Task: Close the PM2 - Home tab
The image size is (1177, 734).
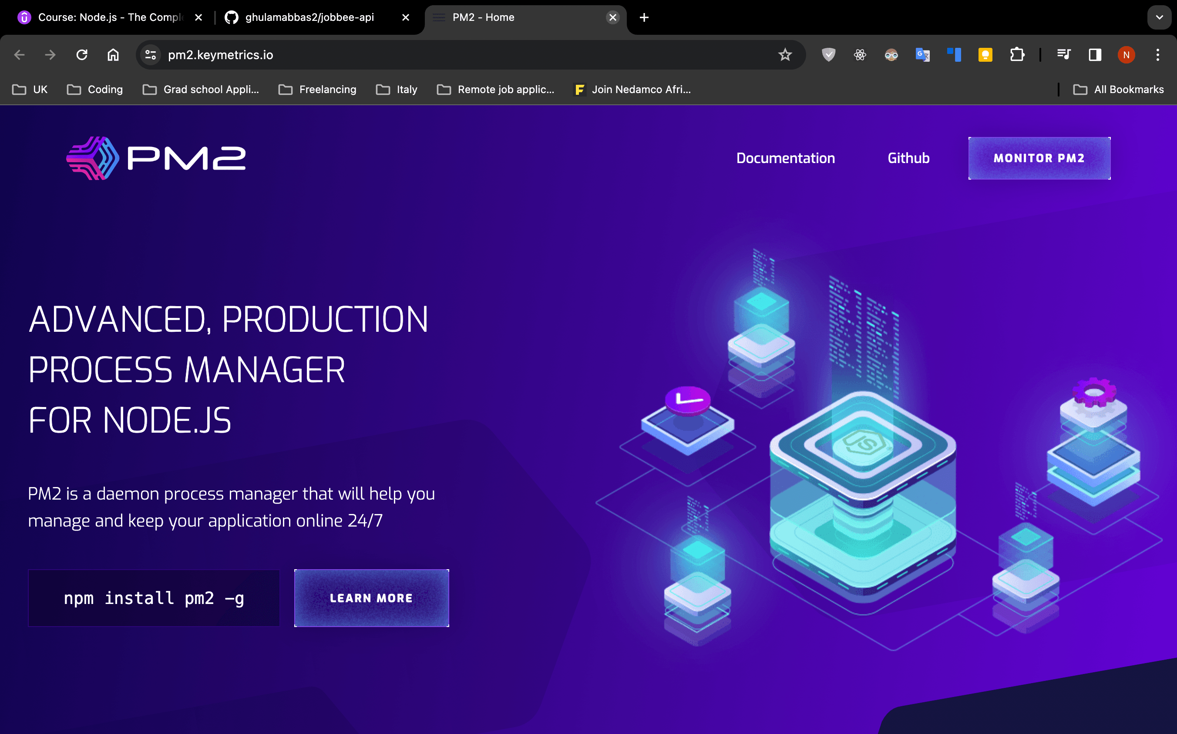Action: tap(613, 17)
